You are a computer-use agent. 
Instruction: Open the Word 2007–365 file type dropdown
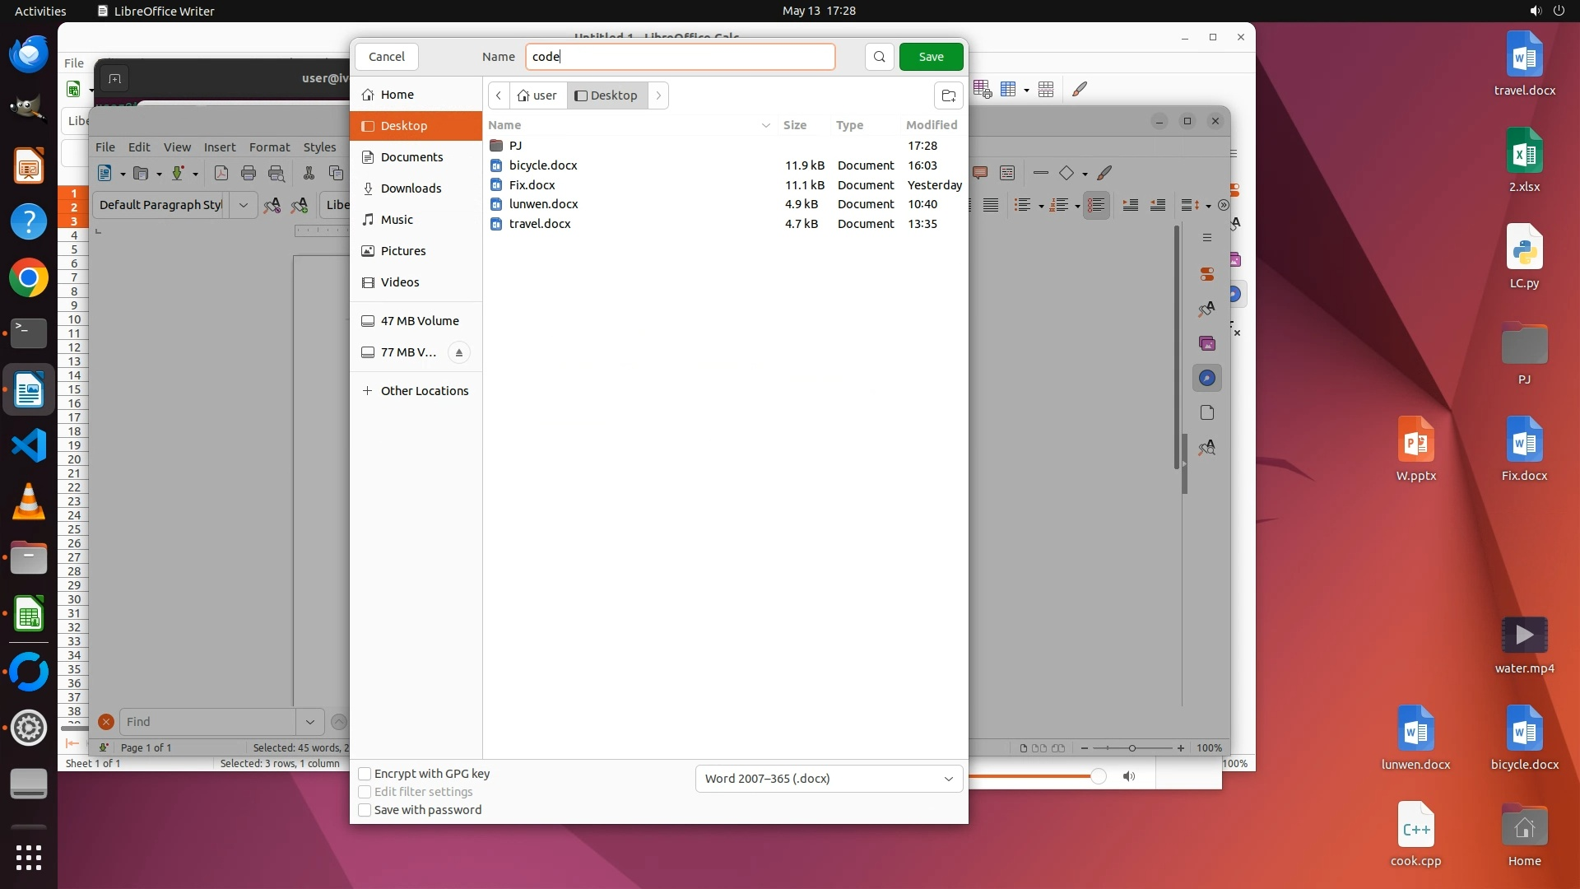(829, 779)
